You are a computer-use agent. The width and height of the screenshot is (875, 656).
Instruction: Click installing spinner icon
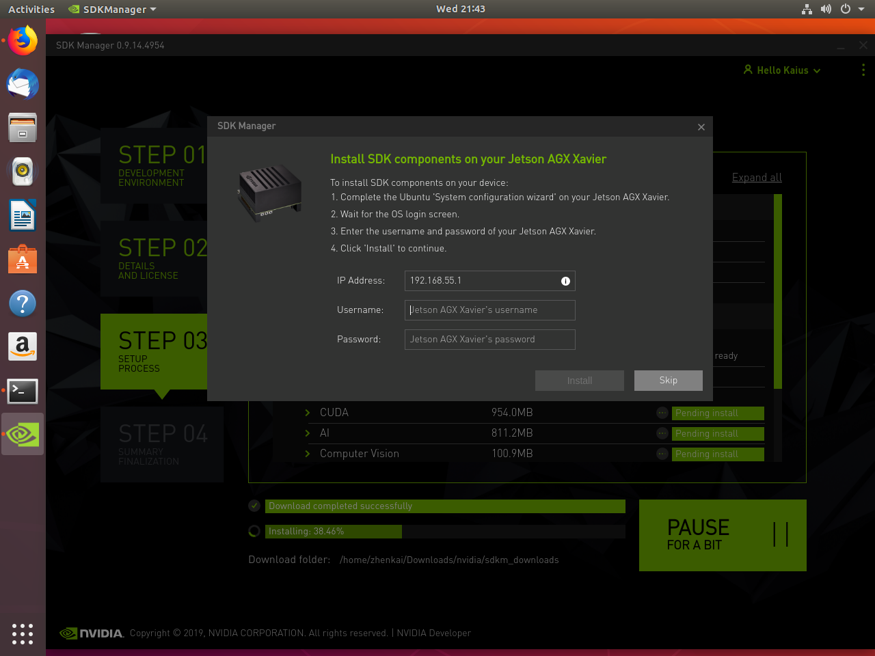tap(254, 531)
